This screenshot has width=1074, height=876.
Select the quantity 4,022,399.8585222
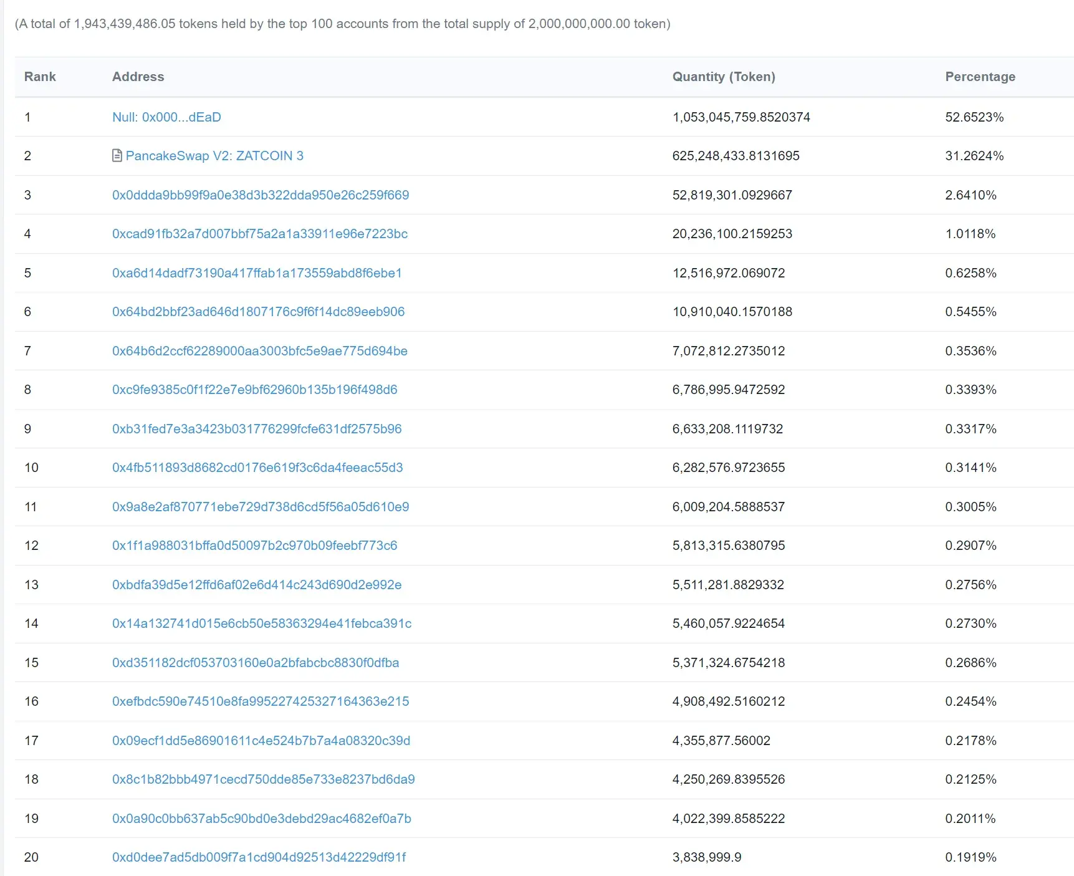point(729,819)
